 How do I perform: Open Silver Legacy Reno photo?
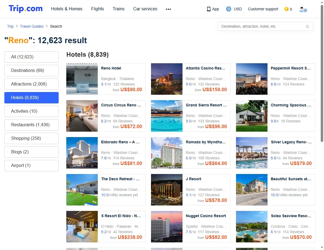point(252,153)
